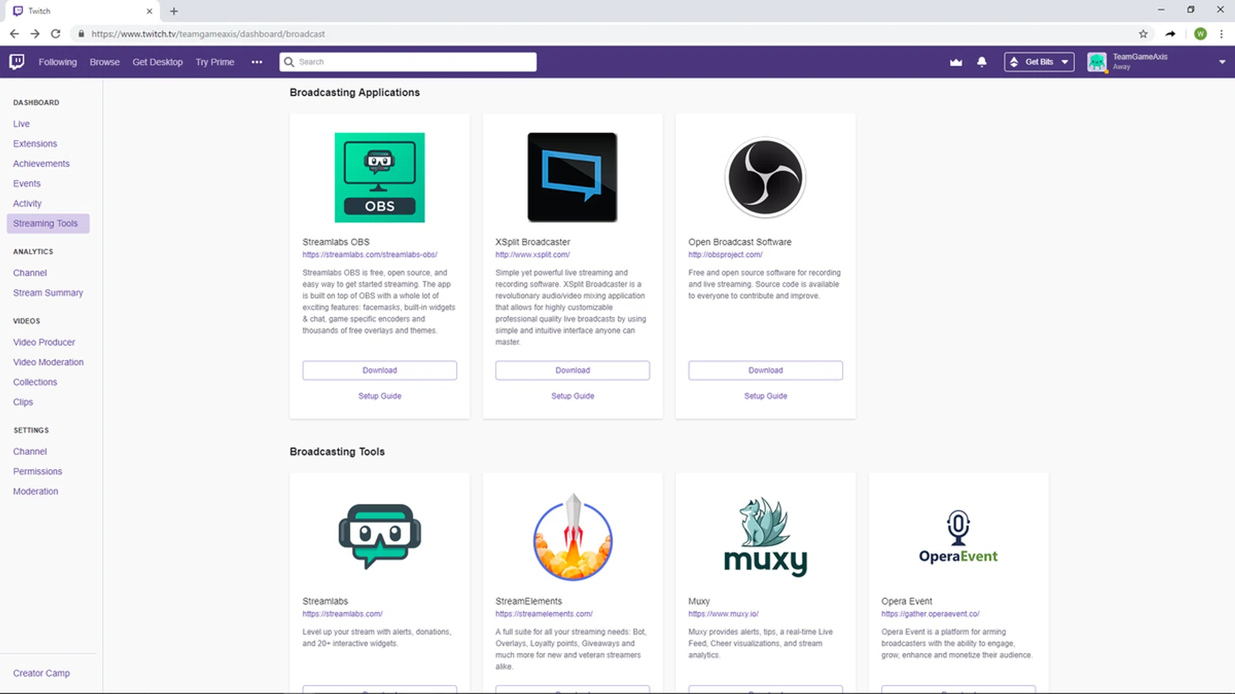Bookmark page with star icon
This screenshot has height=694, width=1235.
coord(1143,34)
